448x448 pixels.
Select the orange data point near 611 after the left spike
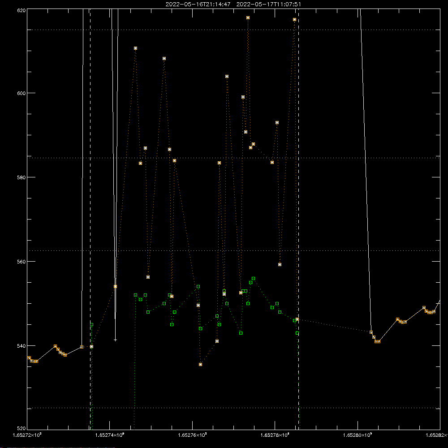click(x=135, y=48)
